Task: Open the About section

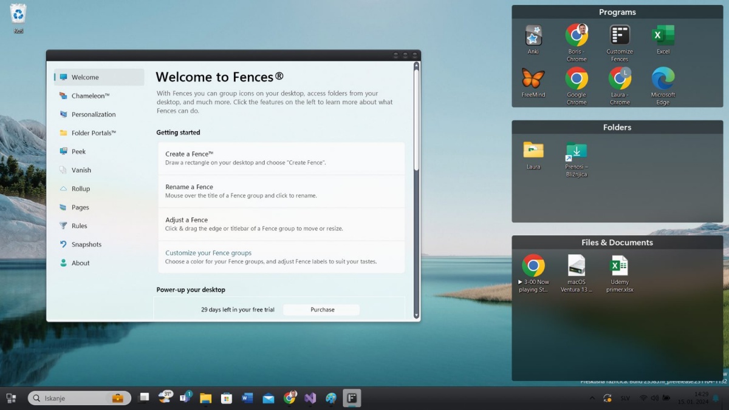Action: tap(99, 263)
